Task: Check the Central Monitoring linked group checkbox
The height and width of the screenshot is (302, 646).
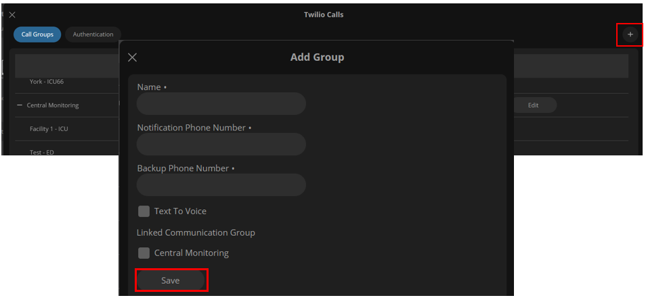Action: coord(144,253)
